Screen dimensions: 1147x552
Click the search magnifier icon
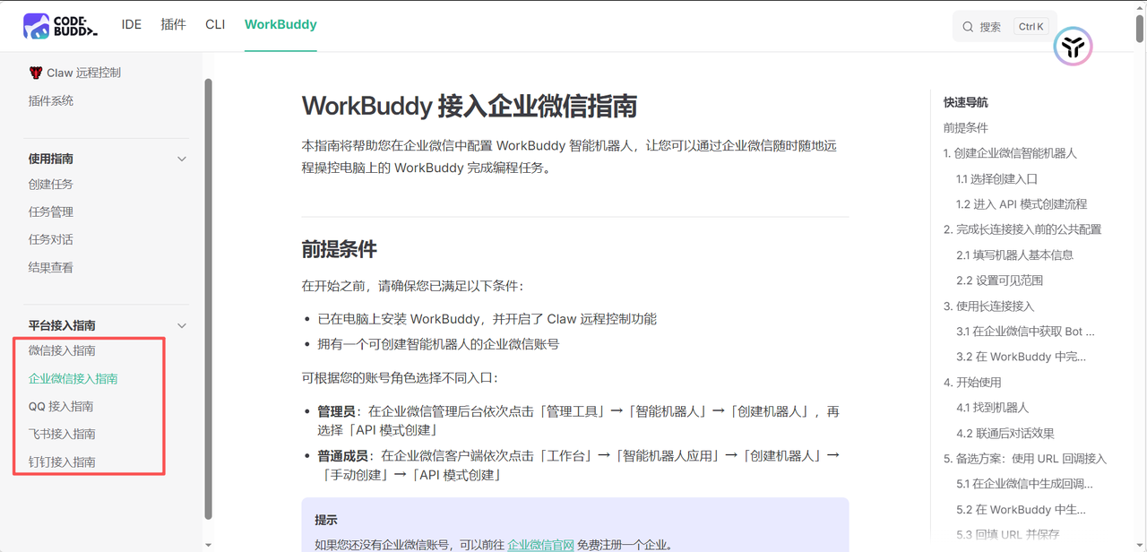pyautogui.click(x=968, y=27)
